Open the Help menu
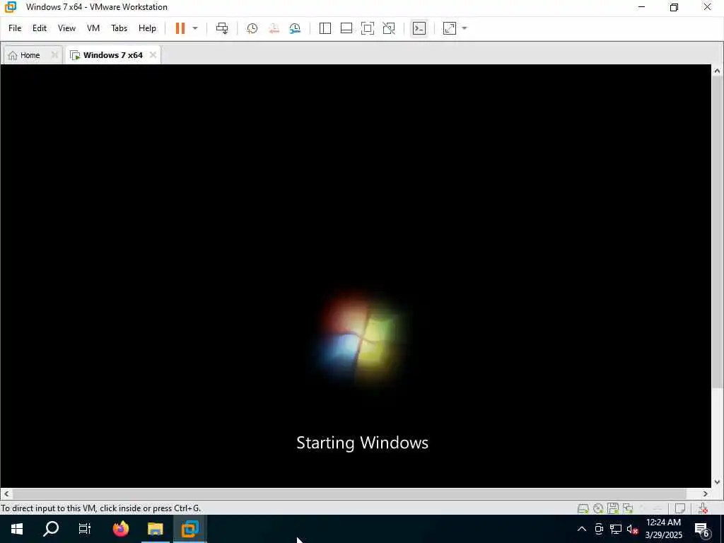724x543 pixels. (x=147, y=28)
